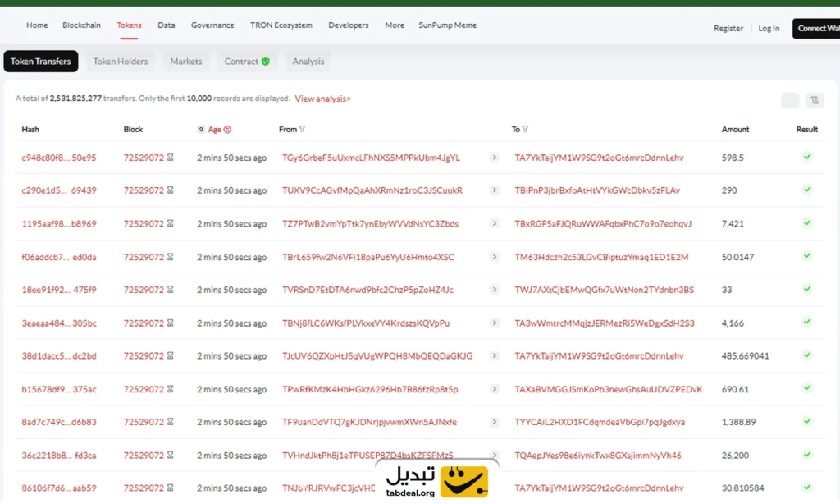Screen dimensions: 840x504
Task: Click hourglass icon in 8ad7c749c row
Action: [171, 422]
